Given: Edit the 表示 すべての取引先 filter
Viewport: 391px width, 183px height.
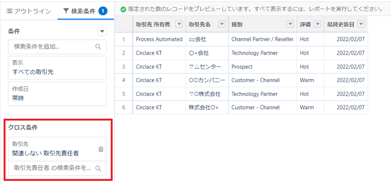Looking at the screenshot, I should coord(57,68).
